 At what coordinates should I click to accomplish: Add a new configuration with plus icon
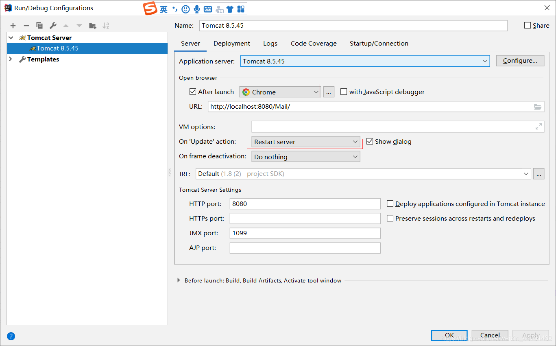13,26
